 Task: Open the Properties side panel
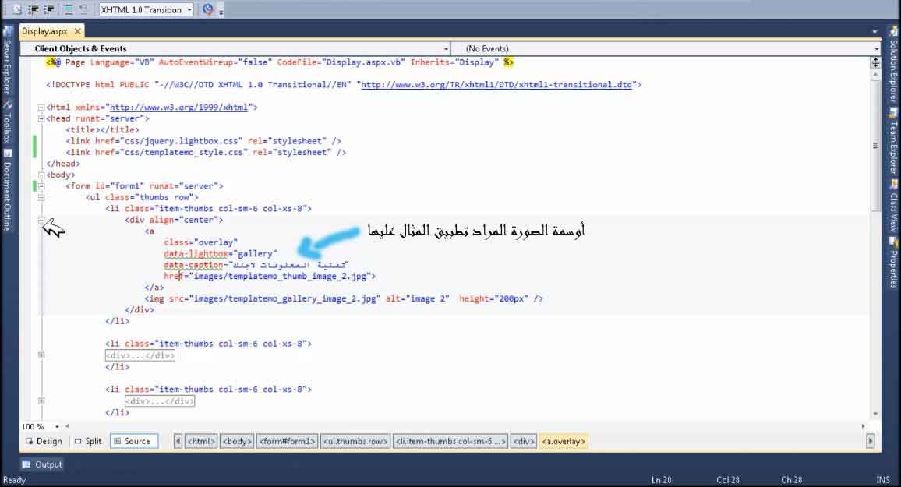893,261
